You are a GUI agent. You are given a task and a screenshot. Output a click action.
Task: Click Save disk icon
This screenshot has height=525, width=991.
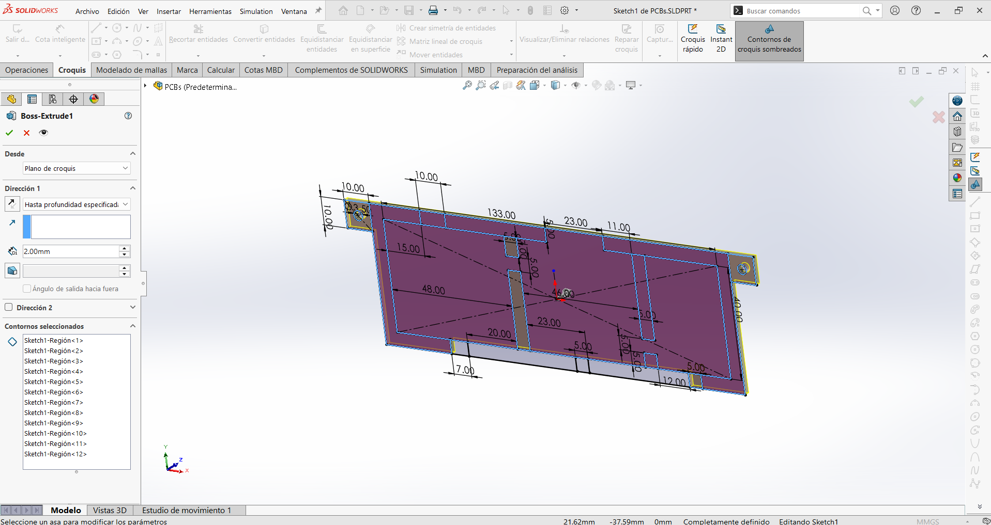(409, 10)
